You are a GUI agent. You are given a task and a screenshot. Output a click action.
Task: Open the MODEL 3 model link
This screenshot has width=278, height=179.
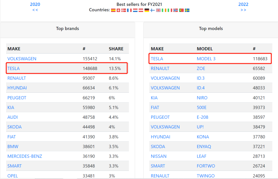pos(206,59)
